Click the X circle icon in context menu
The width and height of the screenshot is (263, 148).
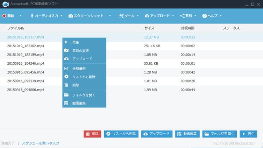[66, 77]
